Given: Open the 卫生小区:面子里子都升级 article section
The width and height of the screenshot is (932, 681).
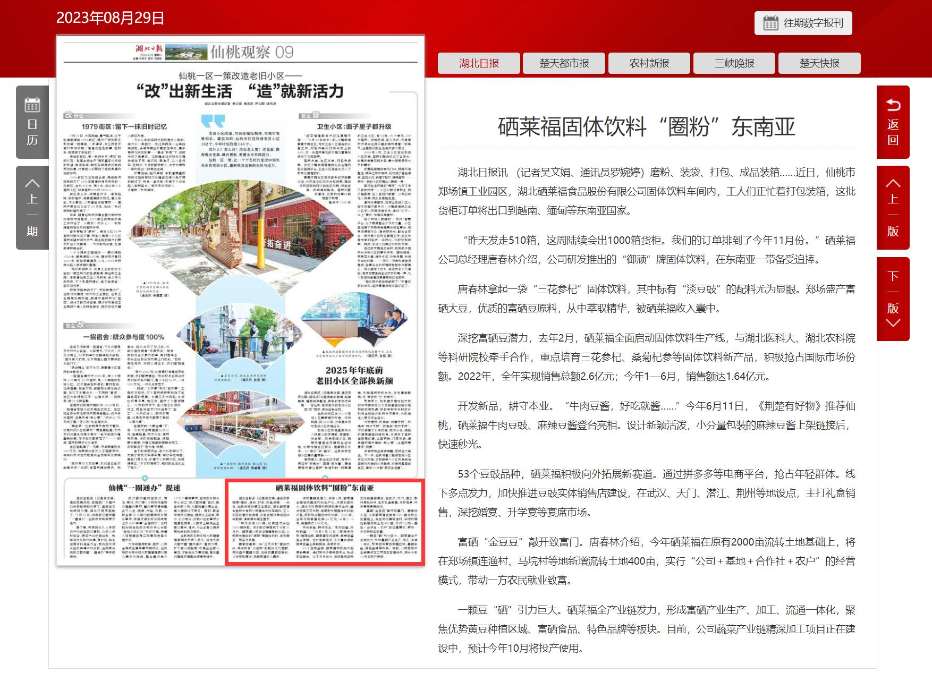Looking at the screenshot, I should [x=354, y=126].
